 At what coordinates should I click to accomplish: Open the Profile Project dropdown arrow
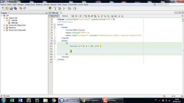point(78,8)
